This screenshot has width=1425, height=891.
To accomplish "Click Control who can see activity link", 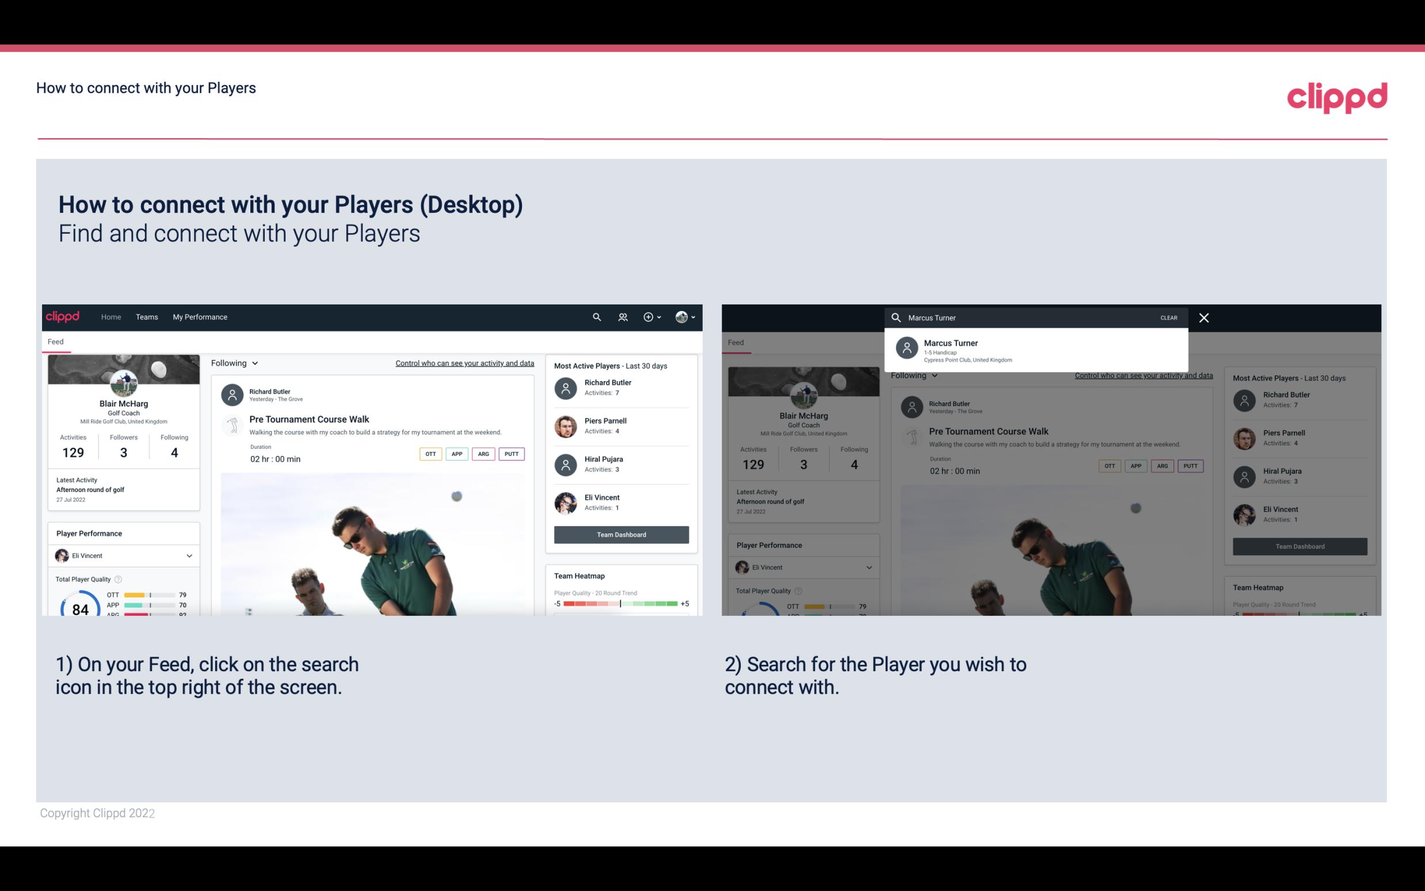I will [x=464, y=361].
